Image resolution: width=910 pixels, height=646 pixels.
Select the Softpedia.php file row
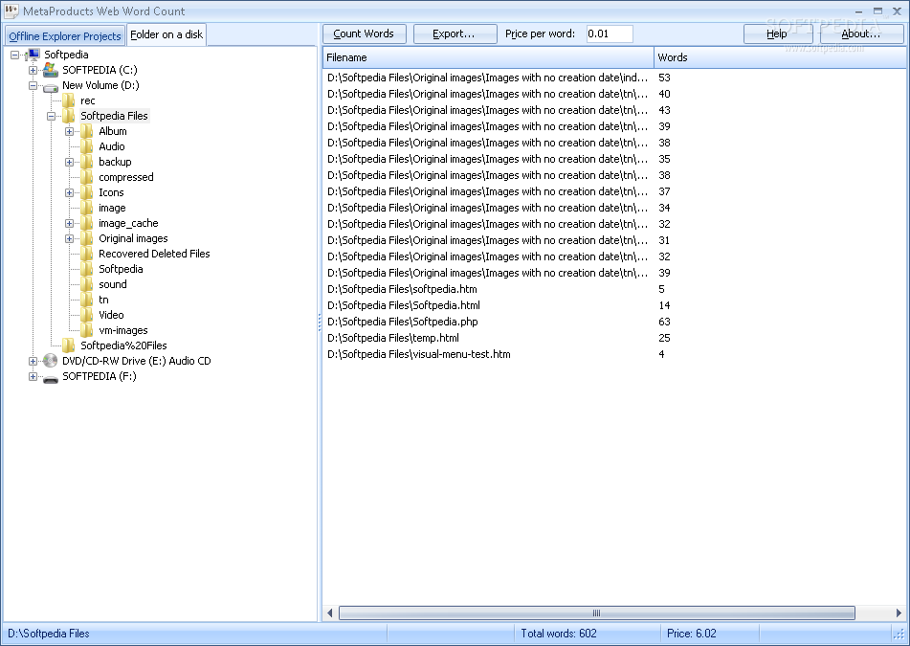click(614, 322)
